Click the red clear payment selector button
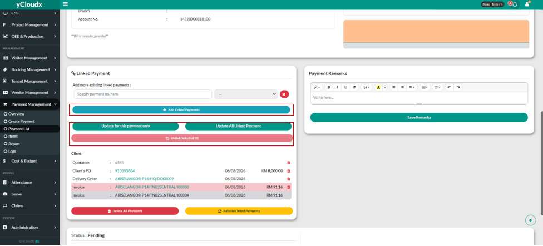The width and height of the screenshot is (543, 246). click(x=284, y=94)
